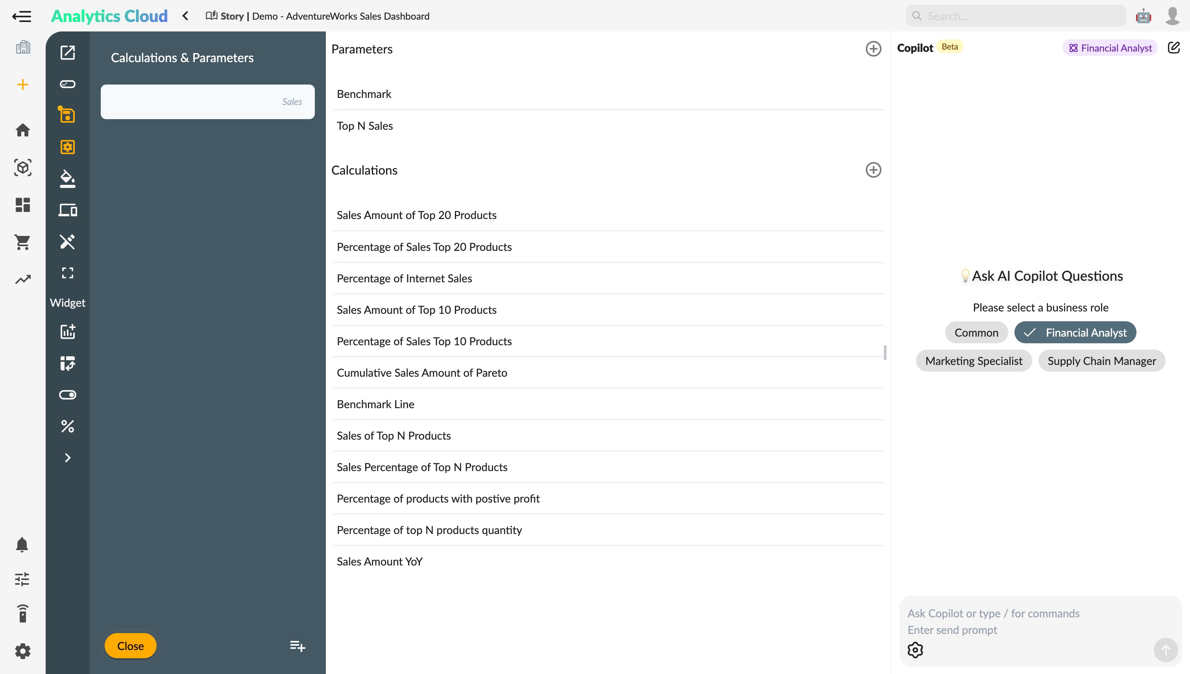The image size is (1190, 674).
Task: Open the Notifications bell icon
Action: [22, 545]
